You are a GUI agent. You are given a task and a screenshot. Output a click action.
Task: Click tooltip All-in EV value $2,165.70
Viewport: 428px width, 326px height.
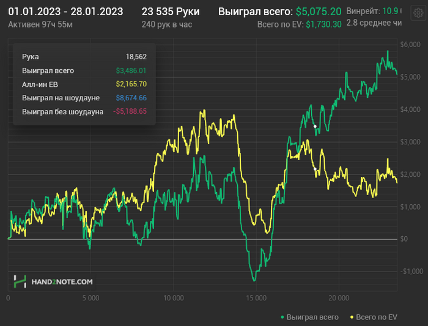(131, 84)
